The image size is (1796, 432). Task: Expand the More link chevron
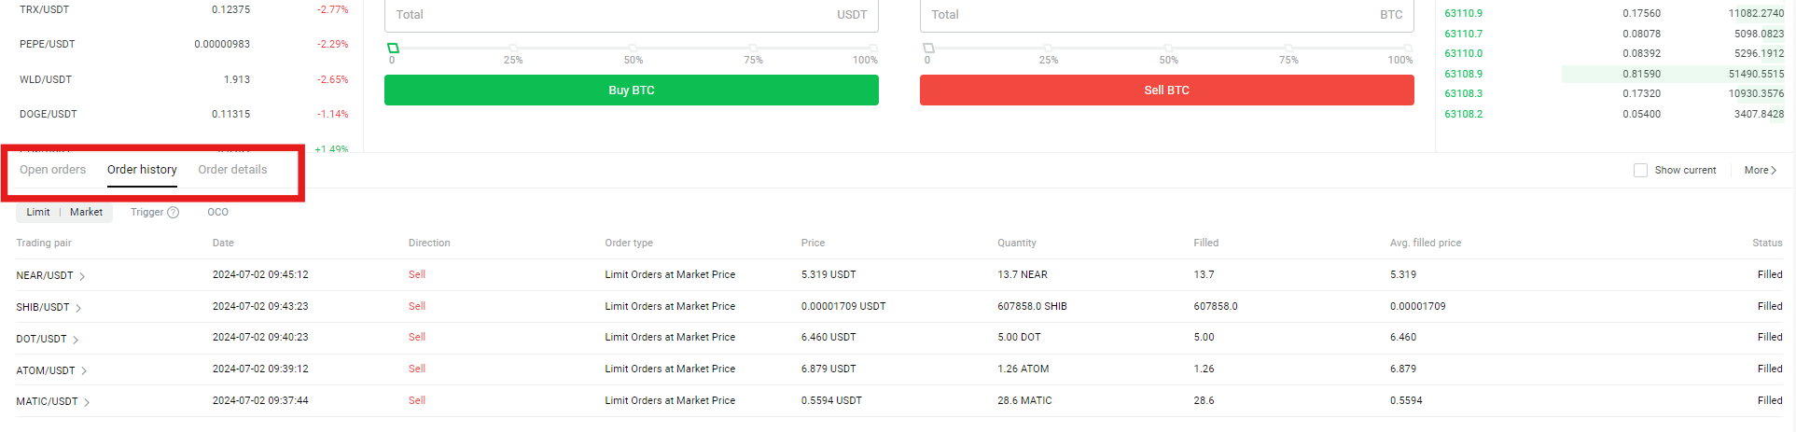coord(1774,171)
